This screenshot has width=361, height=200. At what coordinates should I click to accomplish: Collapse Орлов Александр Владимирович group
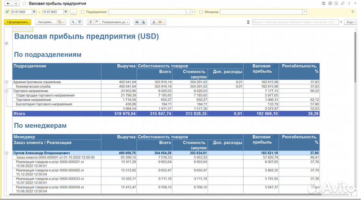coord(7,153)
